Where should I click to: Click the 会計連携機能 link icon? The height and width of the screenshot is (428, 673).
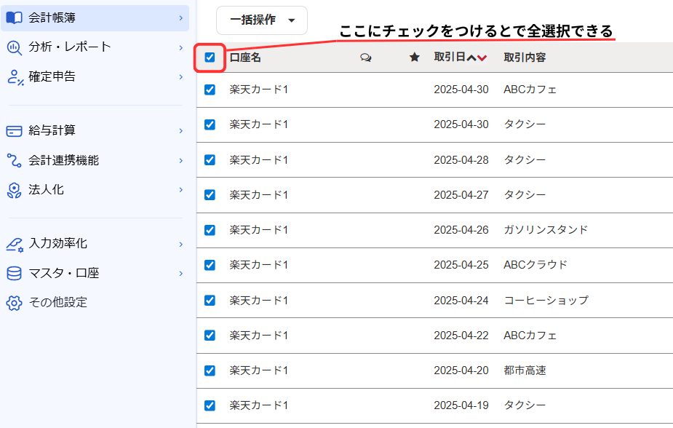pos(14,160)
